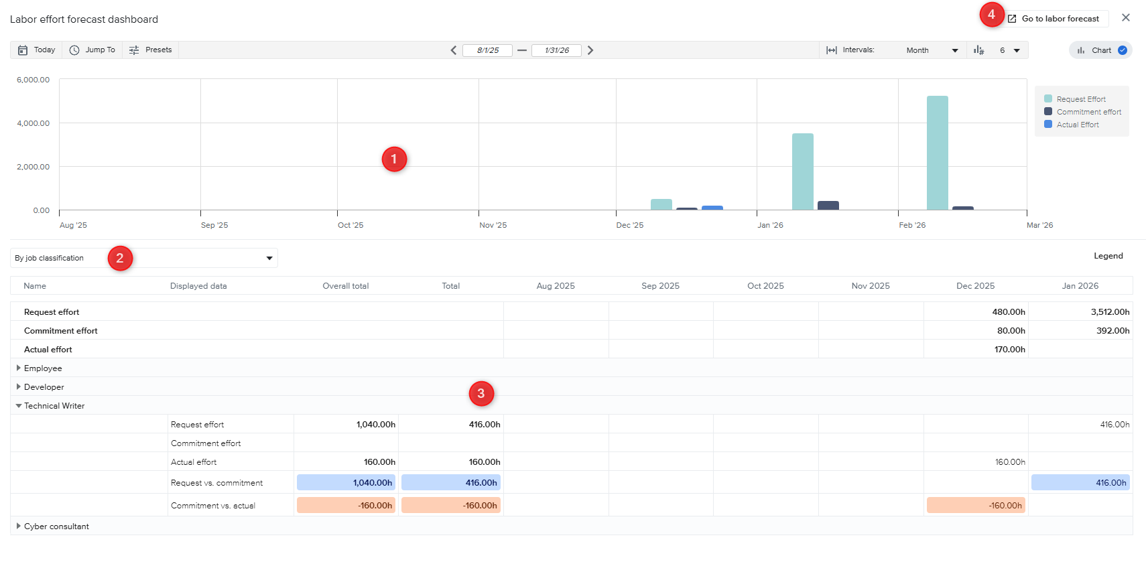Toggle Commitment effort series in chart legend

pyautogui.click(x=1088, y=112)
